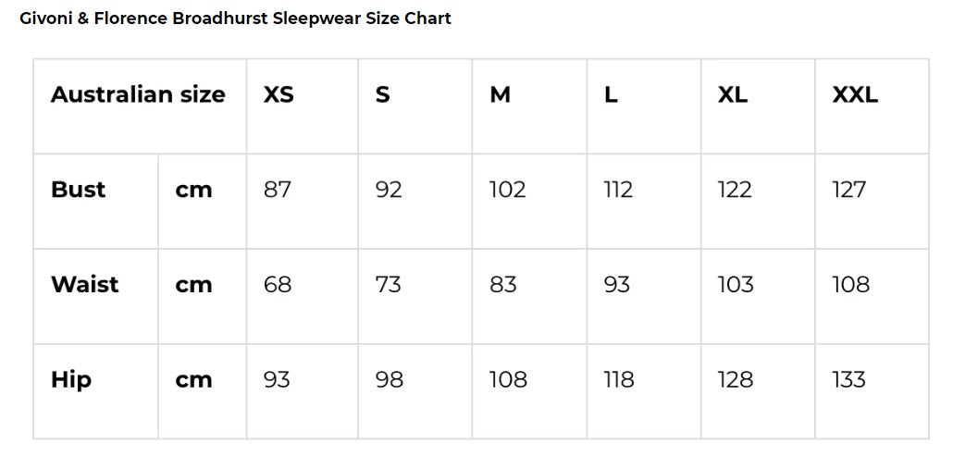The image size is (953, 456).
Task: Select the XXL size column header
Action: click(855, 94)
